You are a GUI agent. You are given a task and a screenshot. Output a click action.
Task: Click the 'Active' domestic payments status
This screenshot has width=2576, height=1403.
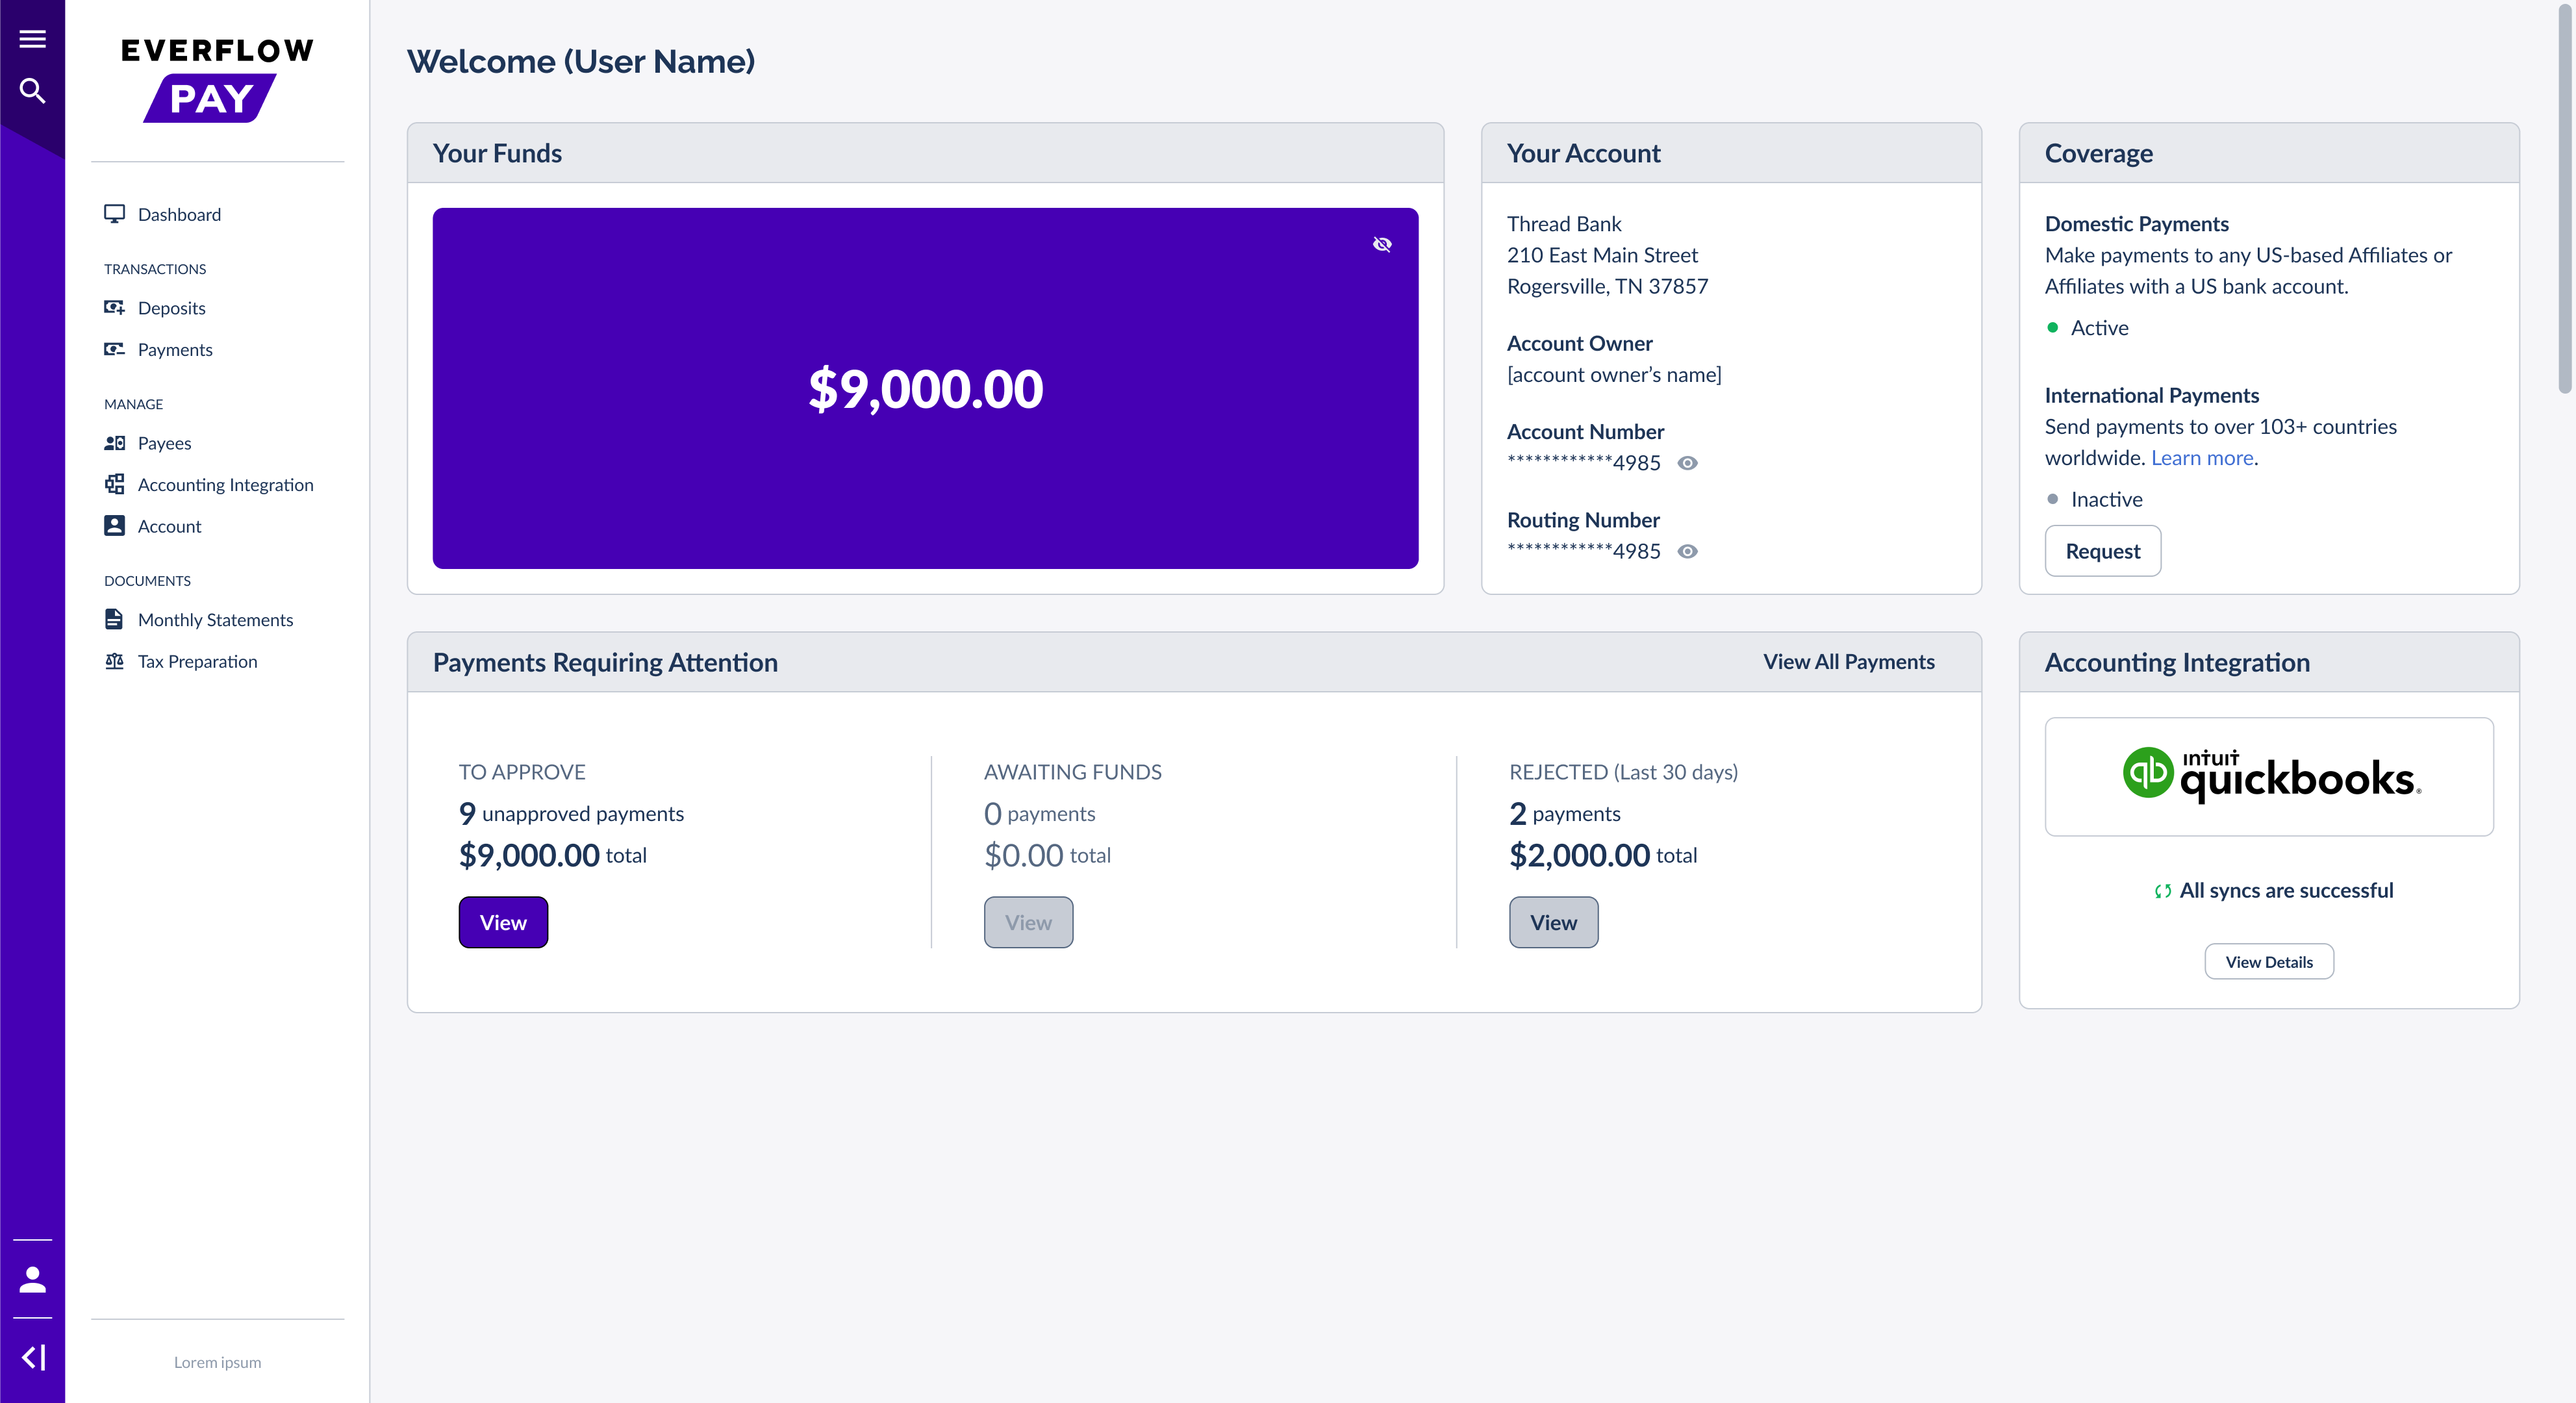[2099, 328]
